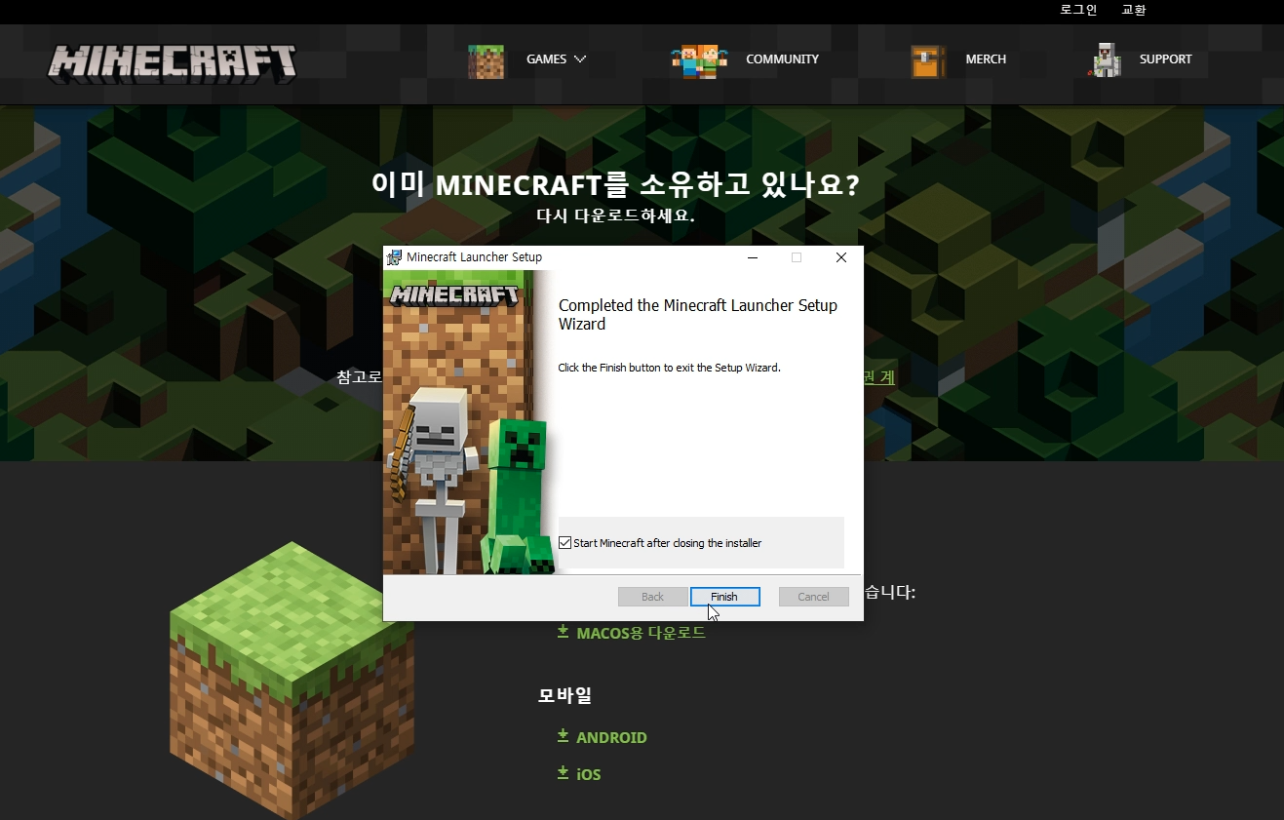Image resolution: width=1284 pixels, height=820 pixels.
Task: Minimize the Minecraft Launcher Setup window
Action: point(753,257)
